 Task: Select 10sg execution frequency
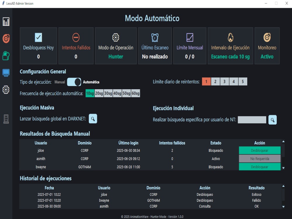point(90,93)
